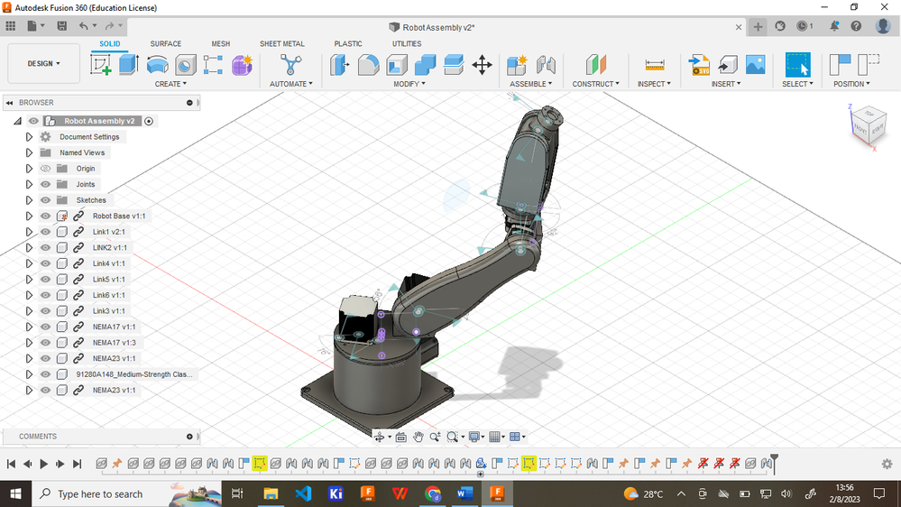Toggle visibility of Link1 v2:1
Screen dimensions: 901x507
click(x=45, y=232)
